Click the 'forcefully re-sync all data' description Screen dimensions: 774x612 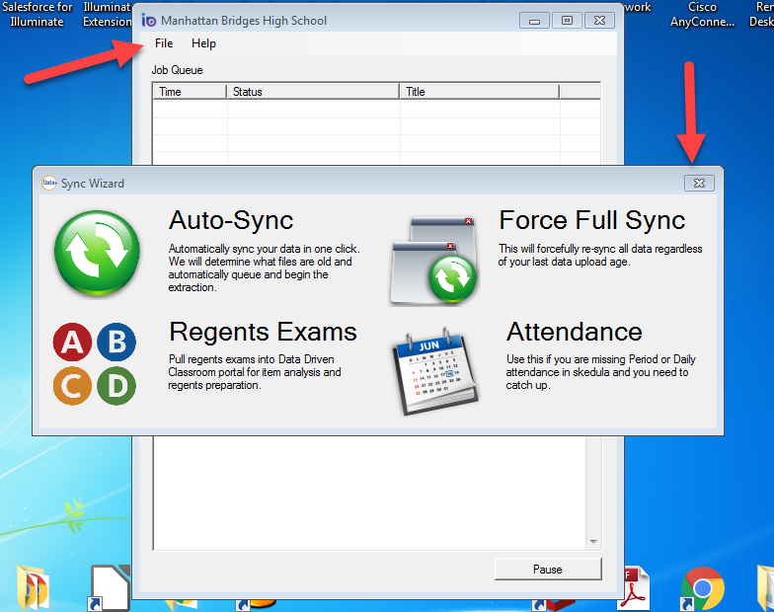click(x=600, y=255)
